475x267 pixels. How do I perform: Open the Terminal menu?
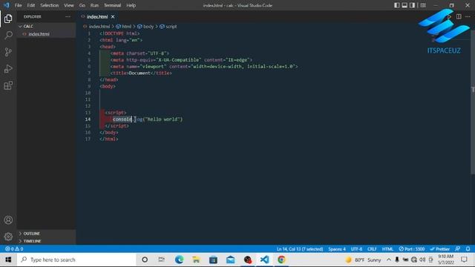112,5
